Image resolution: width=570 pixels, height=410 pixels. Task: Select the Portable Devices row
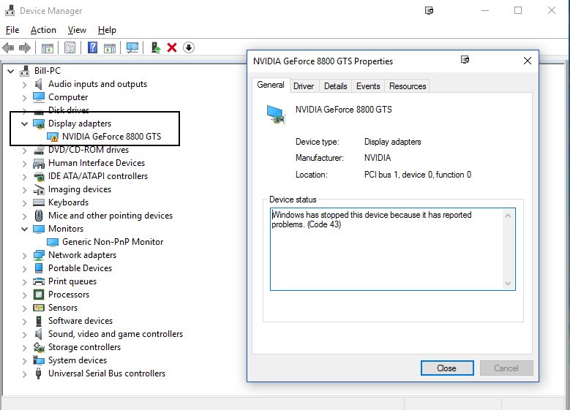(x=80, y=268)
